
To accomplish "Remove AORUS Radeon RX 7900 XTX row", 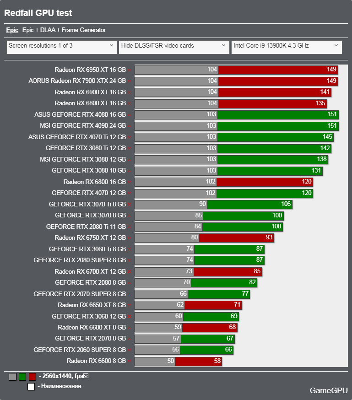I will click(x=130, y=81).
